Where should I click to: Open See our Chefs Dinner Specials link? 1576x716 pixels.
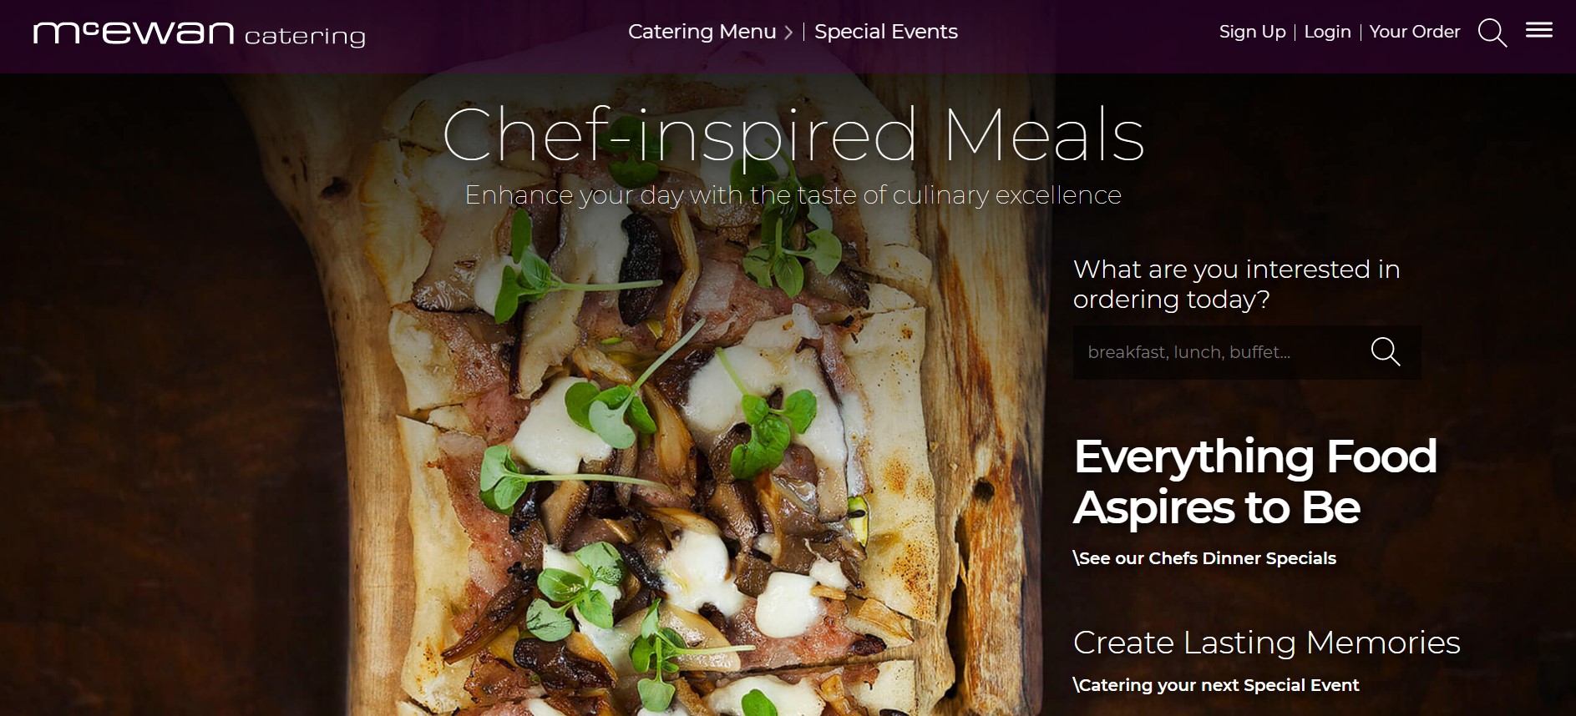point(1204,558)
